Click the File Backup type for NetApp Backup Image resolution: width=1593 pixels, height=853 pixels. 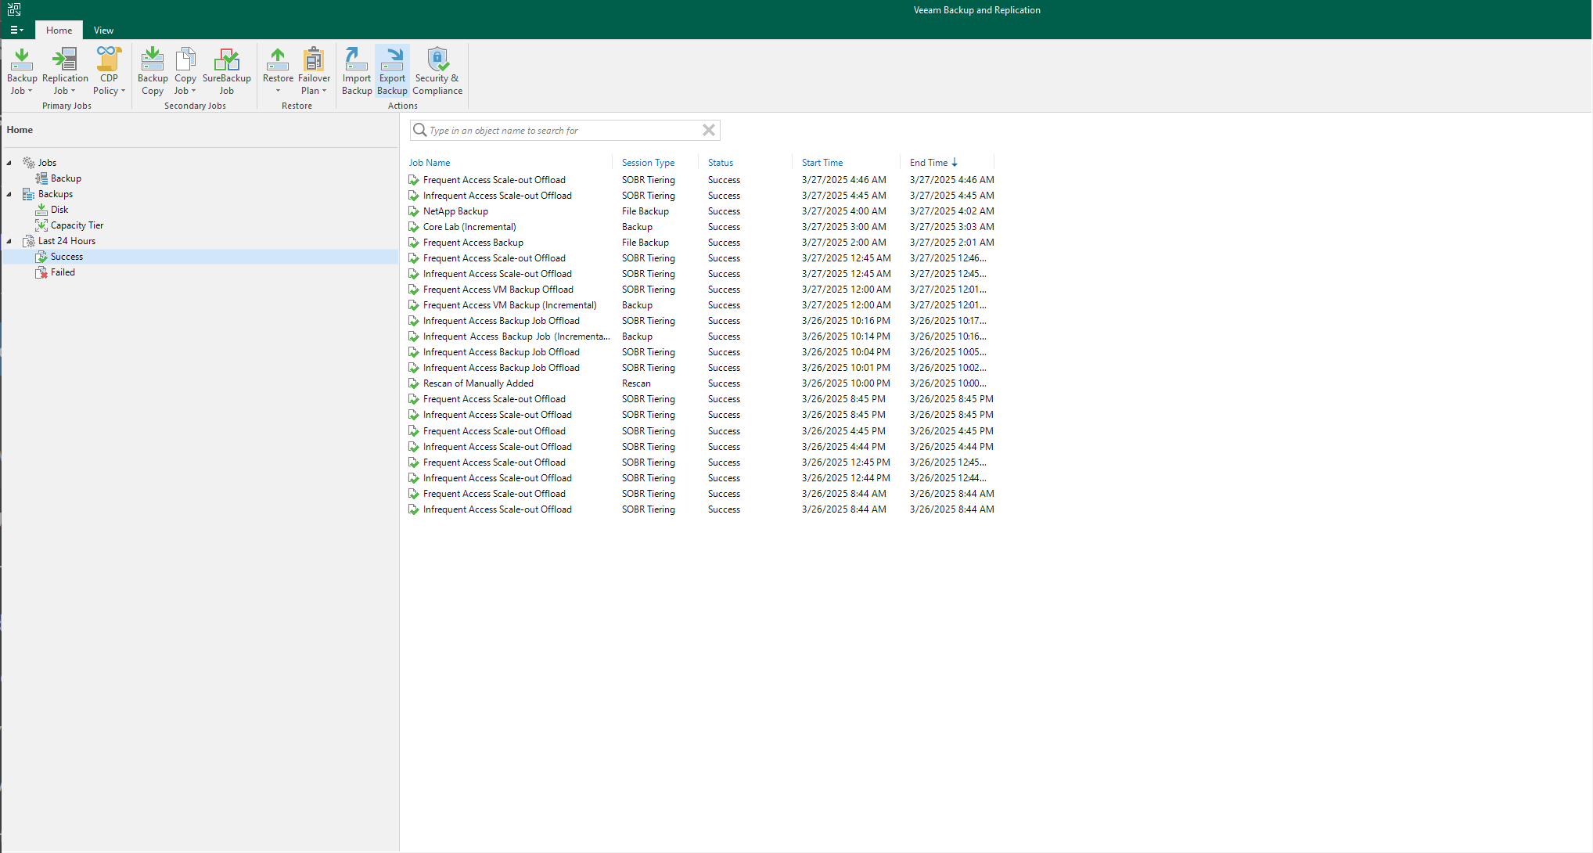point(645,211)
